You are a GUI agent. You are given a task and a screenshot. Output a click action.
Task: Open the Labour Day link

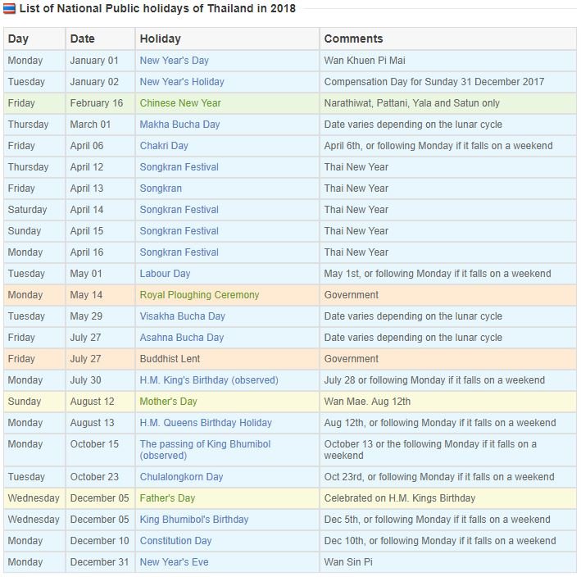165,274
